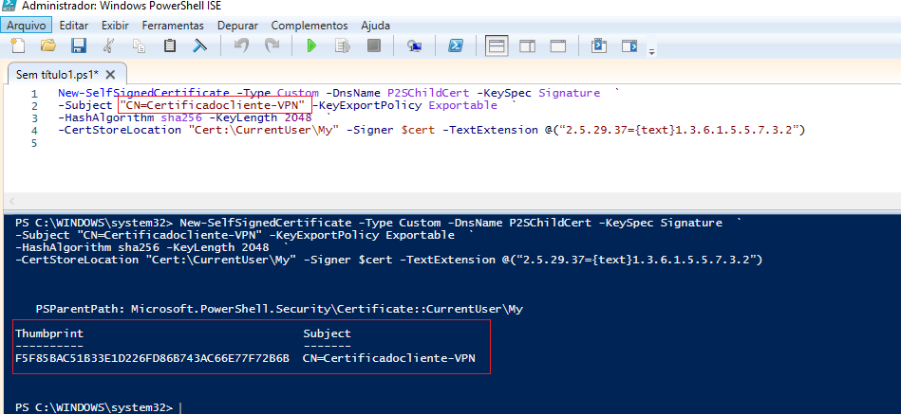
Task: Click line 5 in the script editor
Action: [285, 143]
